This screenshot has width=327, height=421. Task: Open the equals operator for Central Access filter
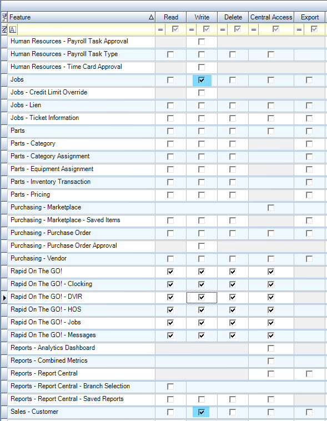[x=254, y=29]
